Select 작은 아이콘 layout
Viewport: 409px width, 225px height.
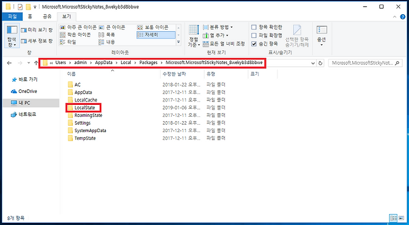point(75,35)
